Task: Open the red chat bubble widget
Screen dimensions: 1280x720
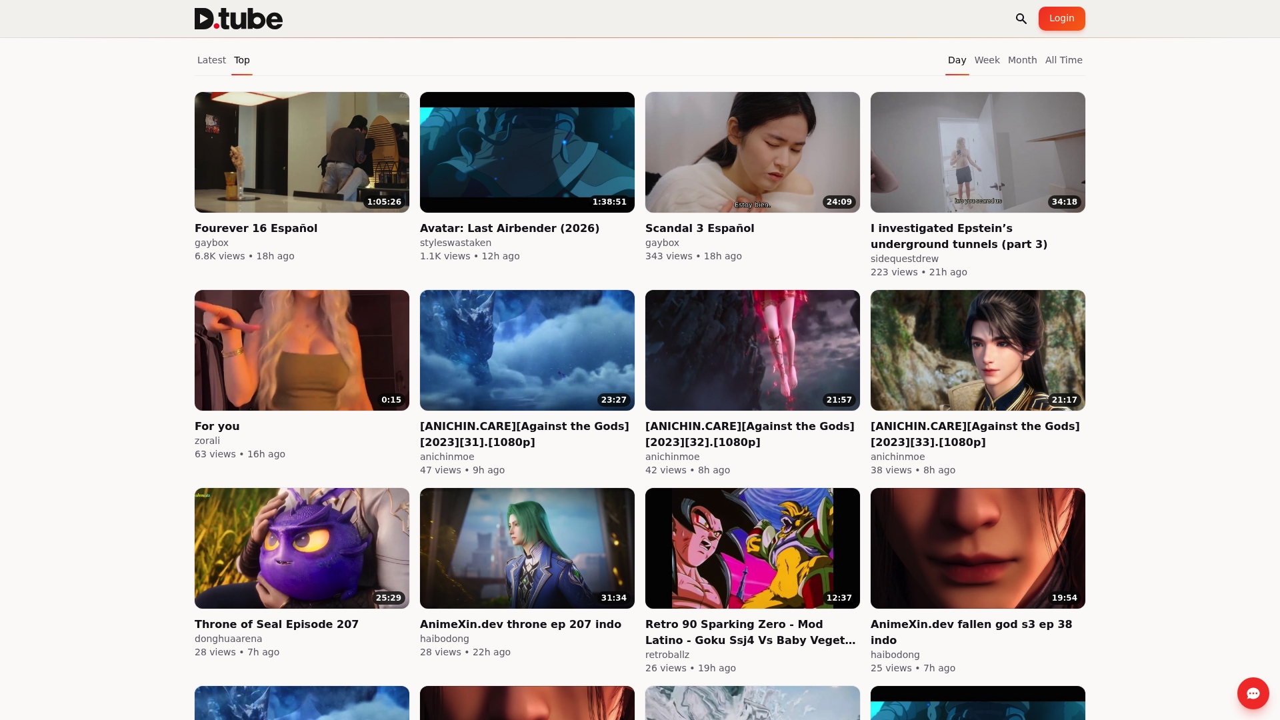Action: click(x=1253, y=693)
